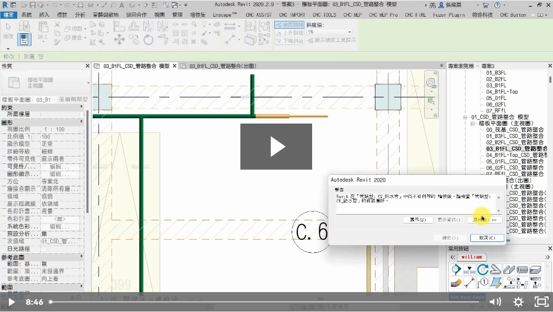Switch the video to fullscreen mode
Screen dimensions: 553x312
coord(541,302)
